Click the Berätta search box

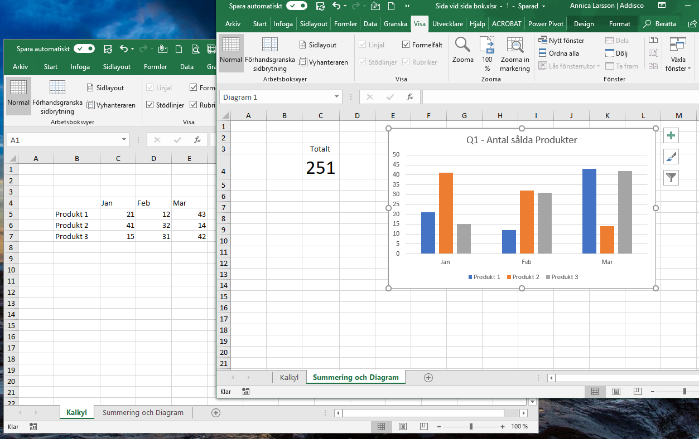pos(660,24)
